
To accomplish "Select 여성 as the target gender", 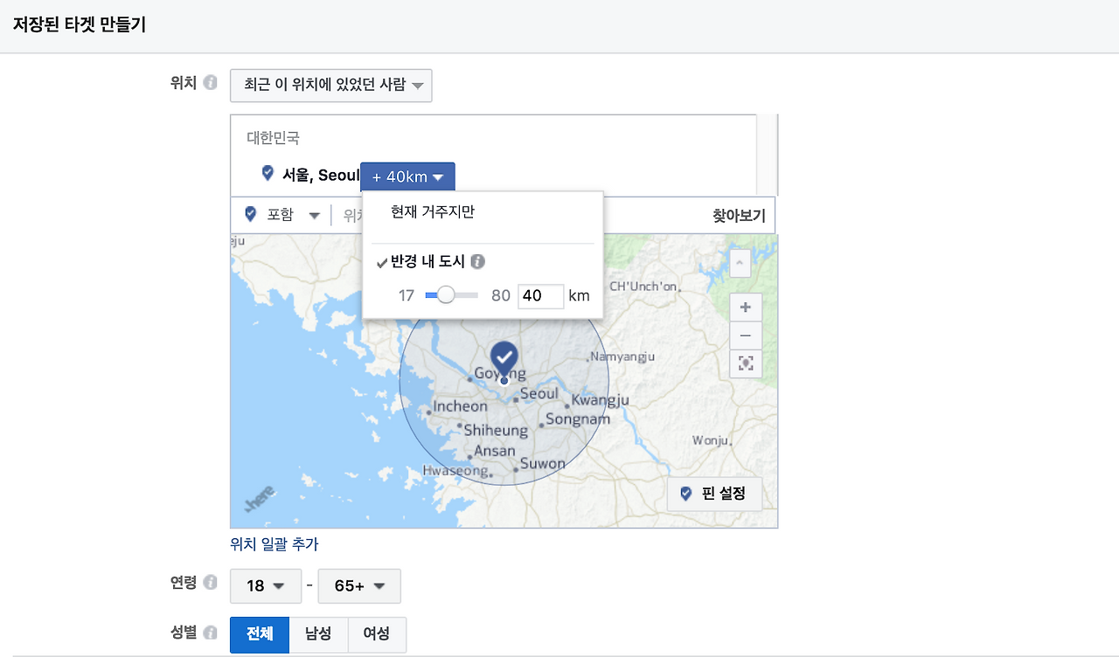I will (x=377, y=635).
